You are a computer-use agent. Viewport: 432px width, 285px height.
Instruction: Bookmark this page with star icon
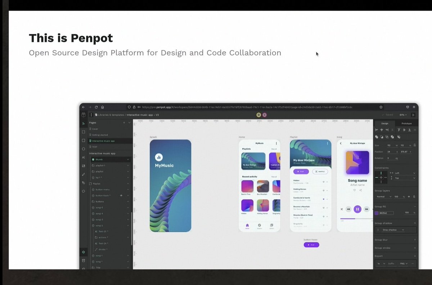tap(381, 107)
